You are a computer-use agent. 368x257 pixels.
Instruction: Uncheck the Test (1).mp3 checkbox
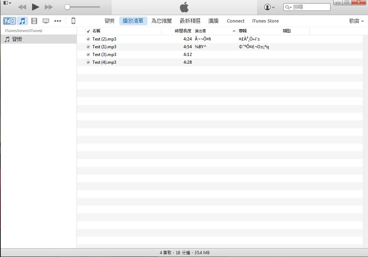click(88, 47)
